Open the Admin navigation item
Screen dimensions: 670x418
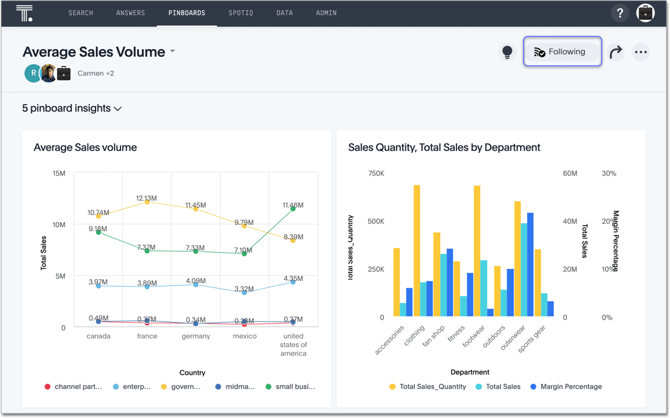[326, 13]
